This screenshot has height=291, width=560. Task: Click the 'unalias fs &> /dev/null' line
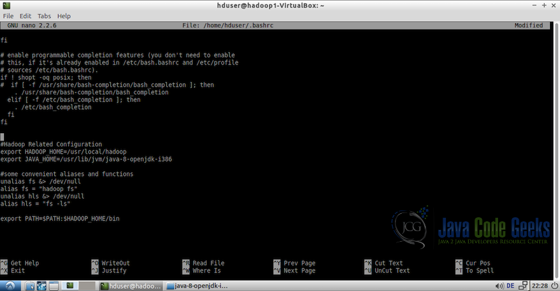point(41,182)
